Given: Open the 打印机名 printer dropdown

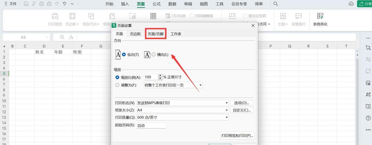Looking at the screenshot, I should [x=183, y=103].
